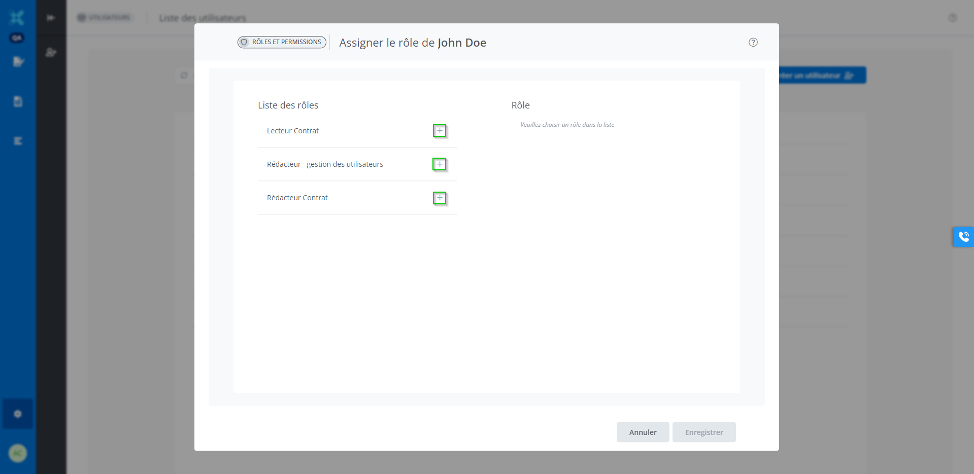
Task: Click plus beside Rédacteur - gestion des utilisateurs
Action: click(x=440, y=164)
